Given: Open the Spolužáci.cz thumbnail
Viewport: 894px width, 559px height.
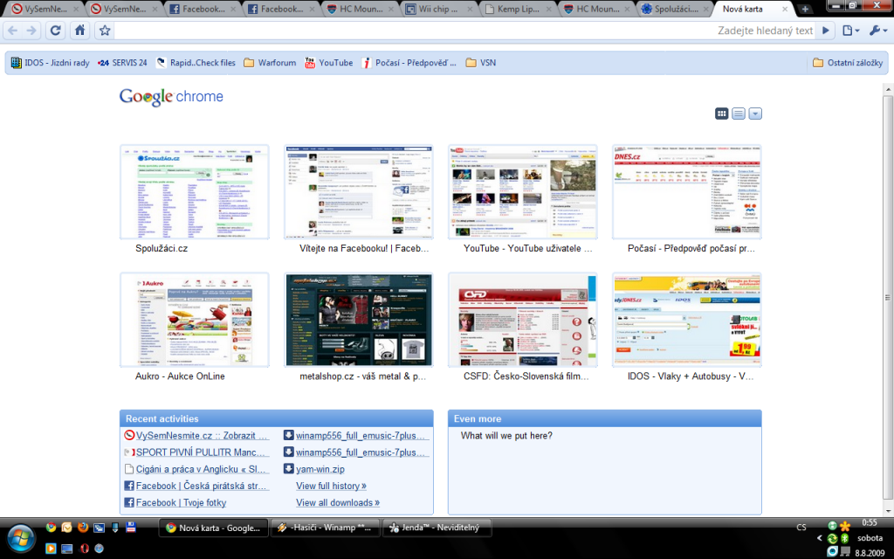Looking at the screenshot, I should (x=195, y=191).
